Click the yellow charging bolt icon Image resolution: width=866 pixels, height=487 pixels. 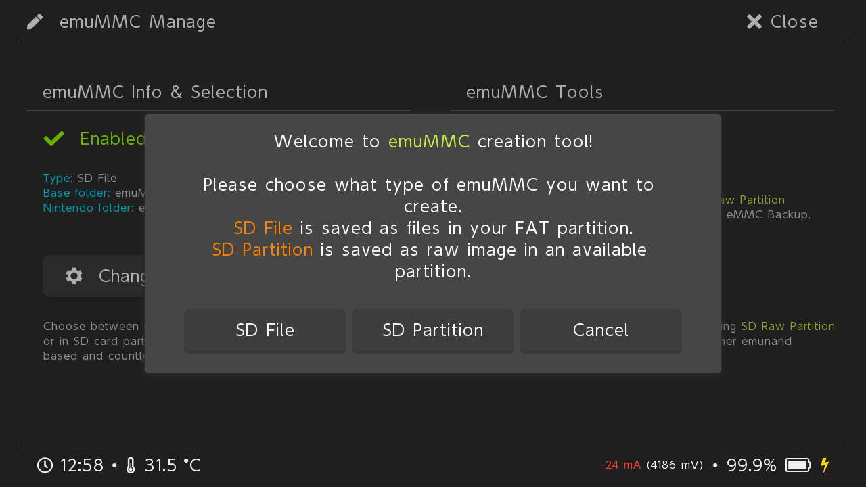tap(825, 465)
